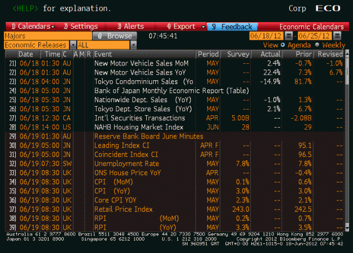Open the Settings menu
The height and width of the screenshot is (253, 353).
pyautogui.click(x=81, y=27)
